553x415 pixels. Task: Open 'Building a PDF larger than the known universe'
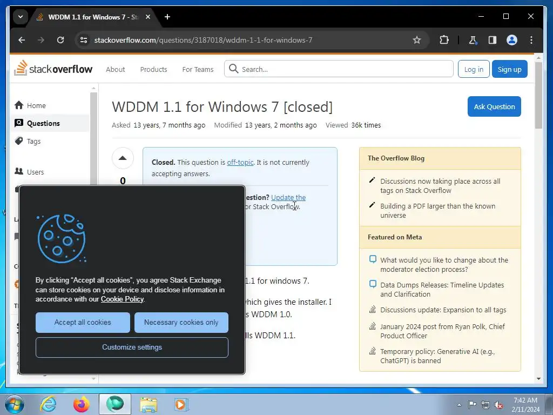pyautogui.click(x=437, y=211)
